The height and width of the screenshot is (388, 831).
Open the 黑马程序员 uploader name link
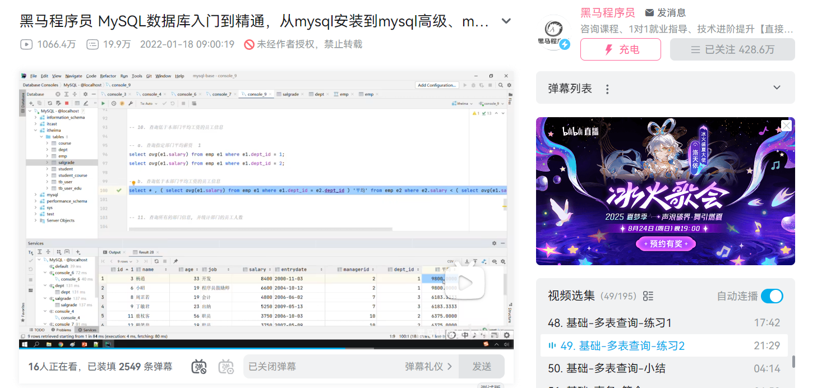pos(607,12)
